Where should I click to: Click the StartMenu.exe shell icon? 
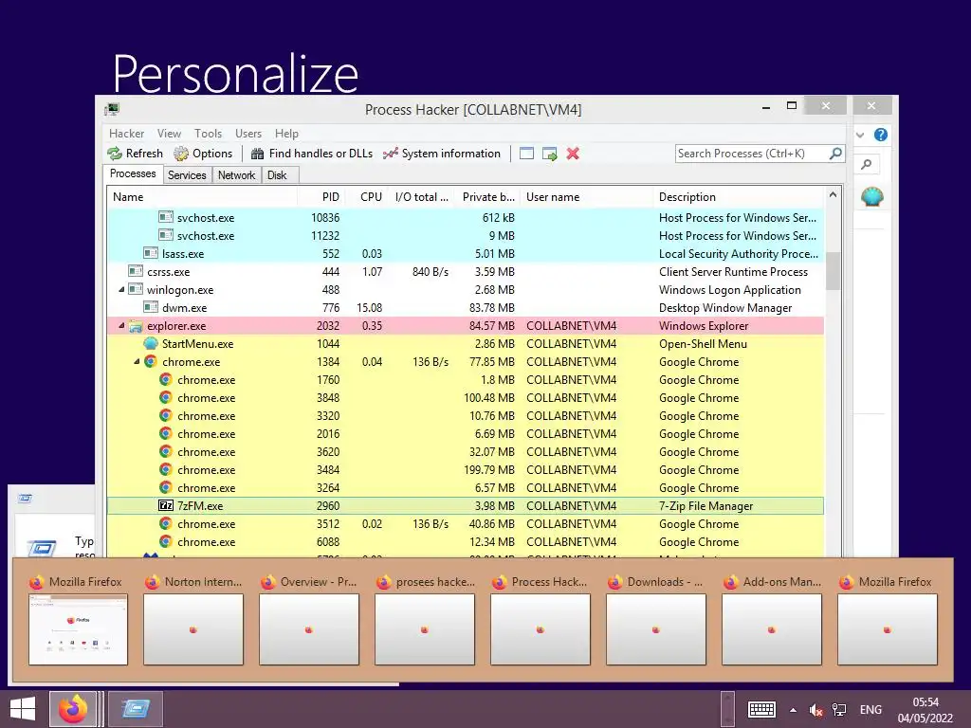(151, 343)
